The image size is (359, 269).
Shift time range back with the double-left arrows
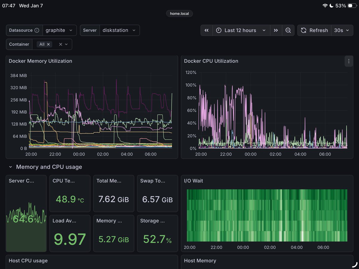[x=206, y=30]
